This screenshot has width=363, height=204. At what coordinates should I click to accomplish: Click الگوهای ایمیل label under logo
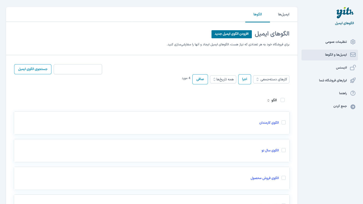coord(344,23)
